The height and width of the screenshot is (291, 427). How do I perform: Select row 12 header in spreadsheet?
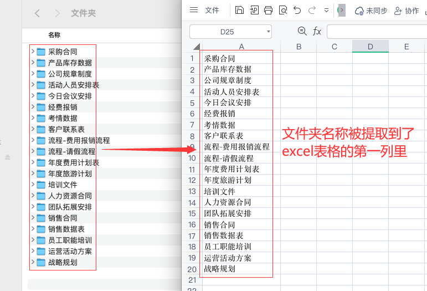[192, 180]
